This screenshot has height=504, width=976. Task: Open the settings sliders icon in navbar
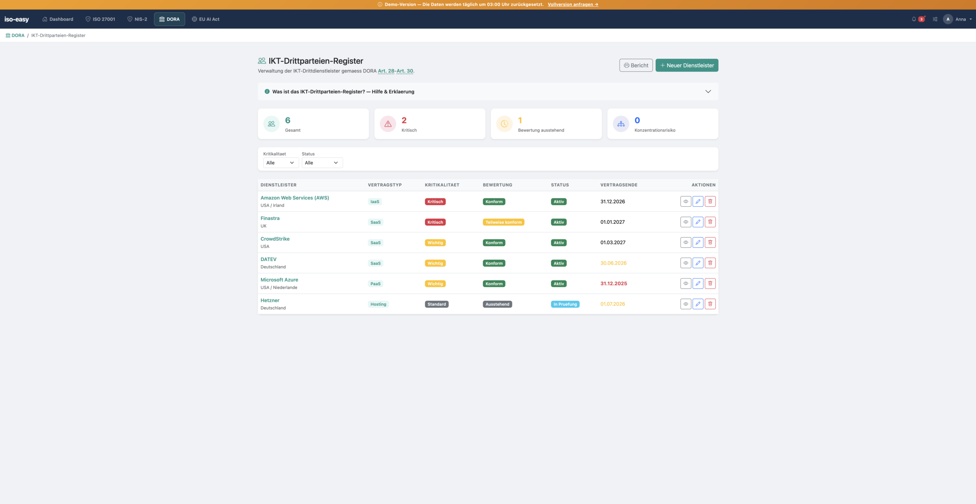click(x=935, y=19)
